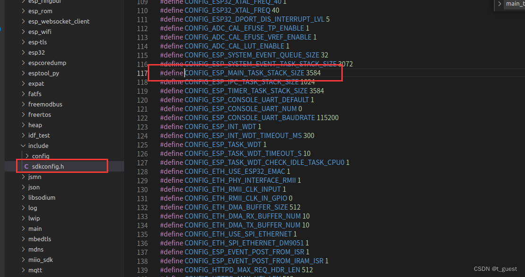Click CONFIG_ETH_DMA_RX_BUFFER_NUM on line 133
Viewport: 525px width, 277px height.
pyautogui.click(x=242, y=216)
